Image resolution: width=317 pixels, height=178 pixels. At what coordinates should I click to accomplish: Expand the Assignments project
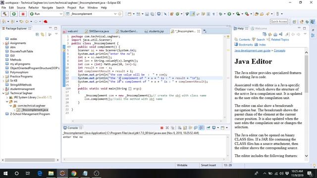click(3, 43)
